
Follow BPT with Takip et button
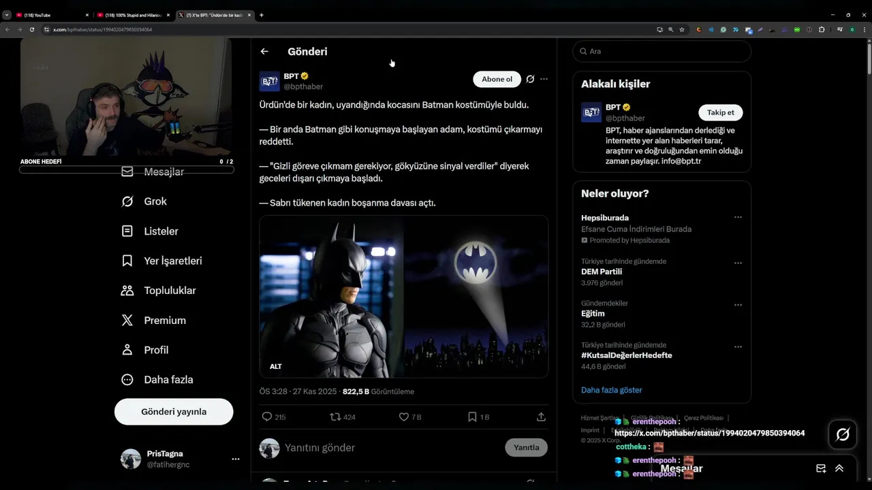coord(721,112)
